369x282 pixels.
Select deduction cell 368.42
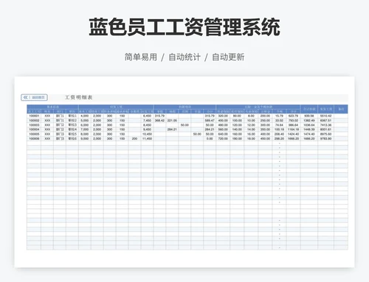tap(159, 121)
